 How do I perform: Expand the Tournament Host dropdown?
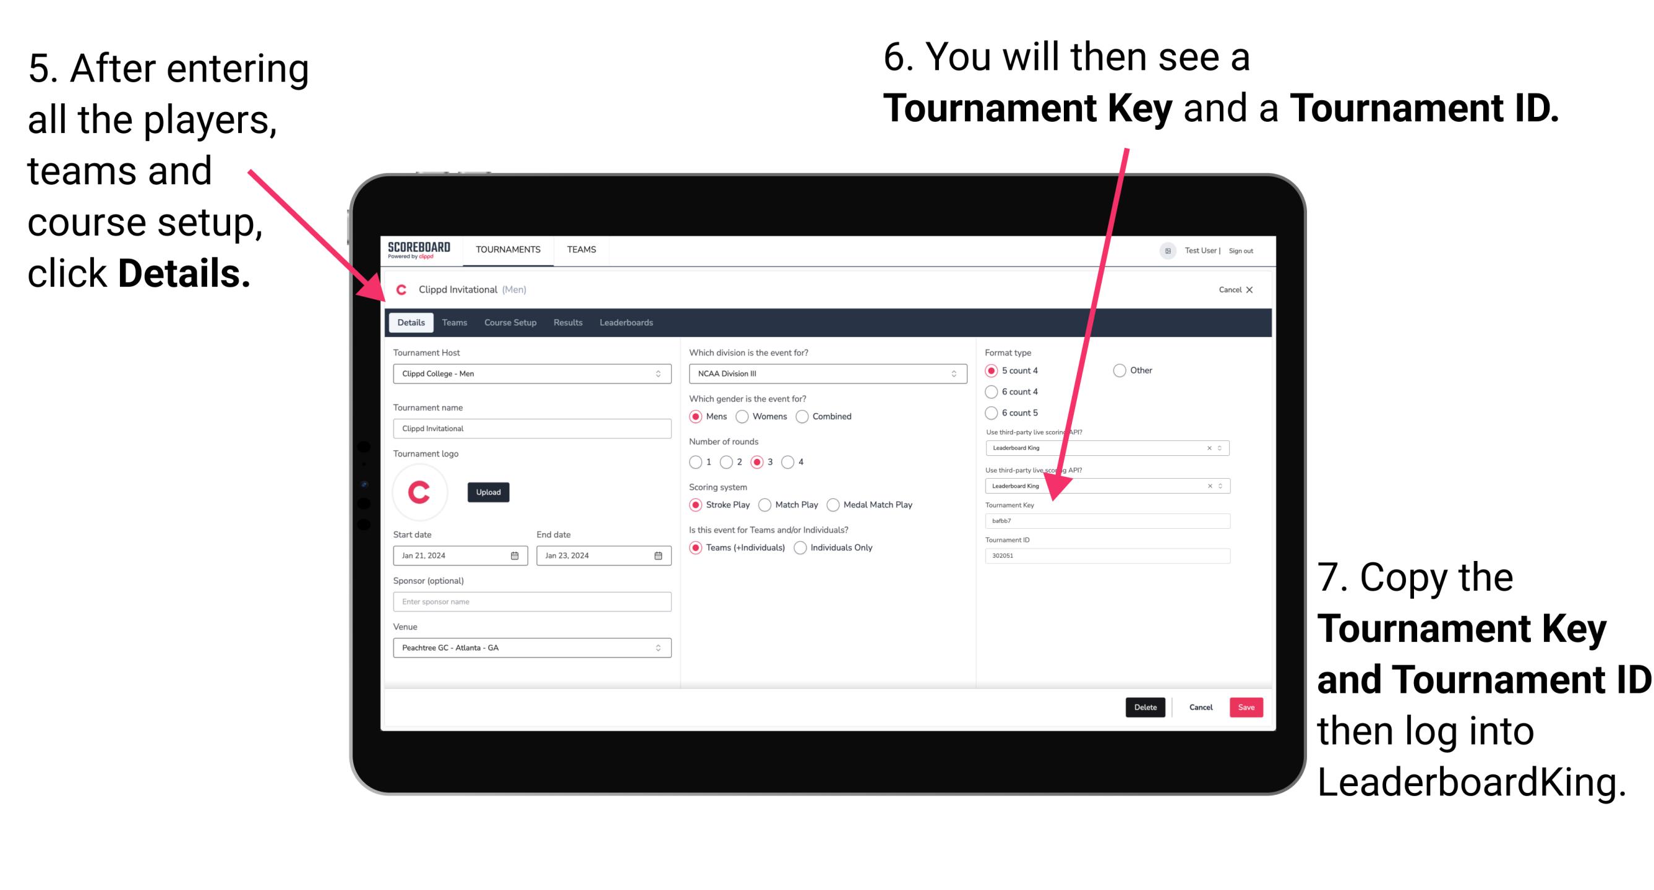(x=658, y=373)
